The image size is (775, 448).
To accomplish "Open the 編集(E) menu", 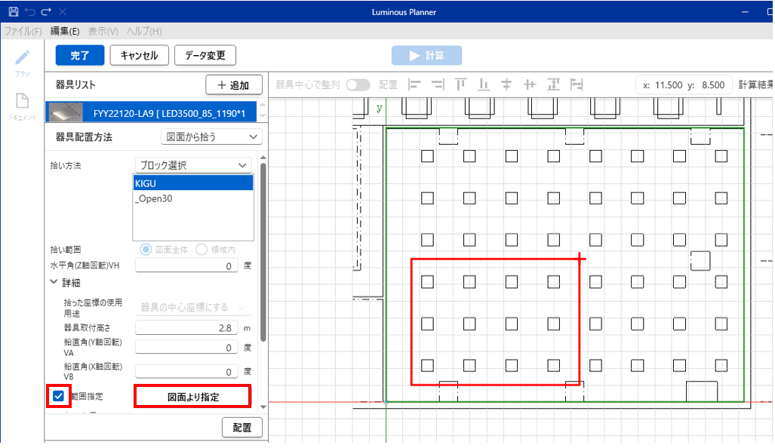I will 65,31.
